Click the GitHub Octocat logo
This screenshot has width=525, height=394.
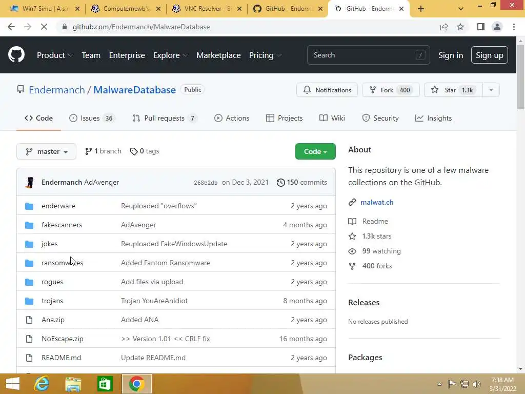[16, 55]
